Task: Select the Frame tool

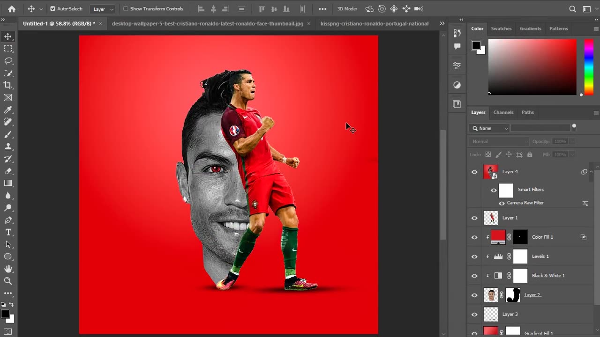Action: click(8, 97)
